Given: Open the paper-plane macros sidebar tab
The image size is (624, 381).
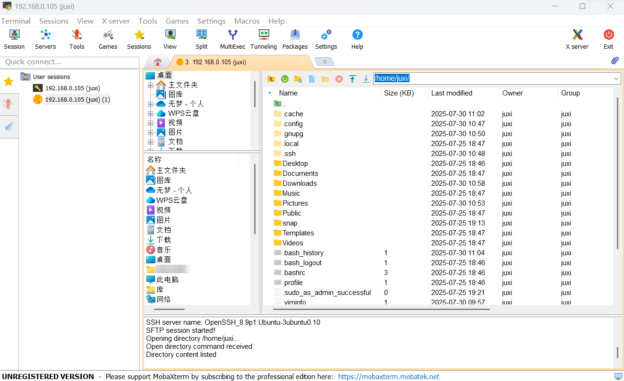Looking at the screenshot, I should click(x=9, y=127).
